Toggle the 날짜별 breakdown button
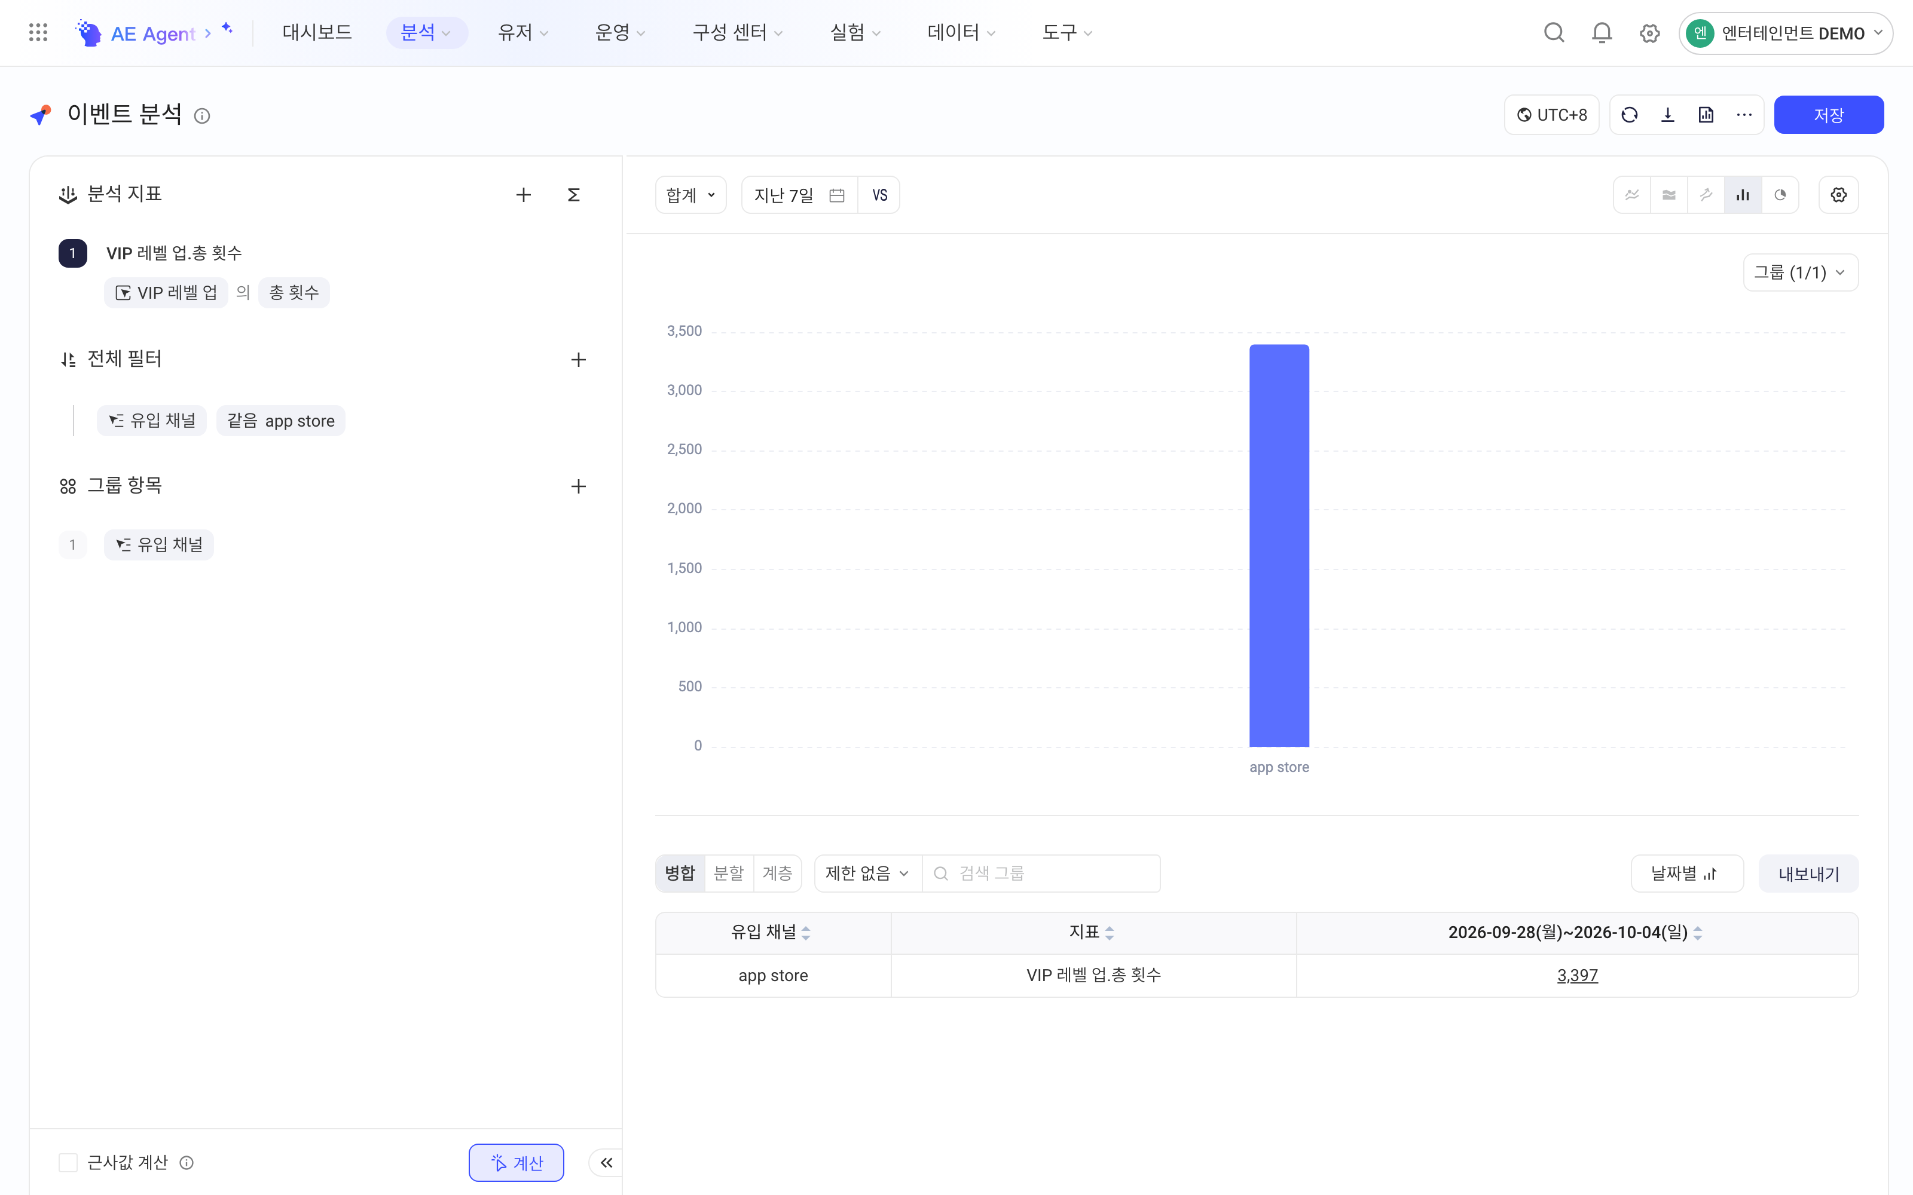 point(1687,872)
